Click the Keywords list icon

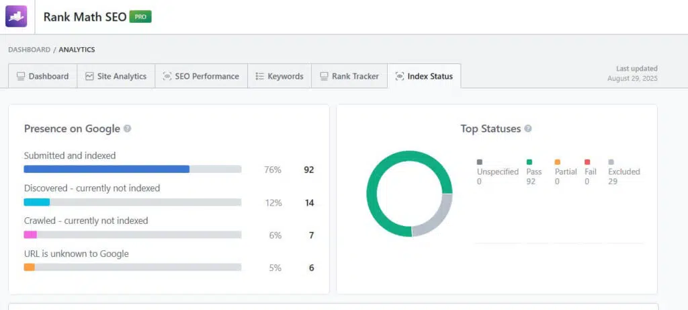click(x=259, y=76)
